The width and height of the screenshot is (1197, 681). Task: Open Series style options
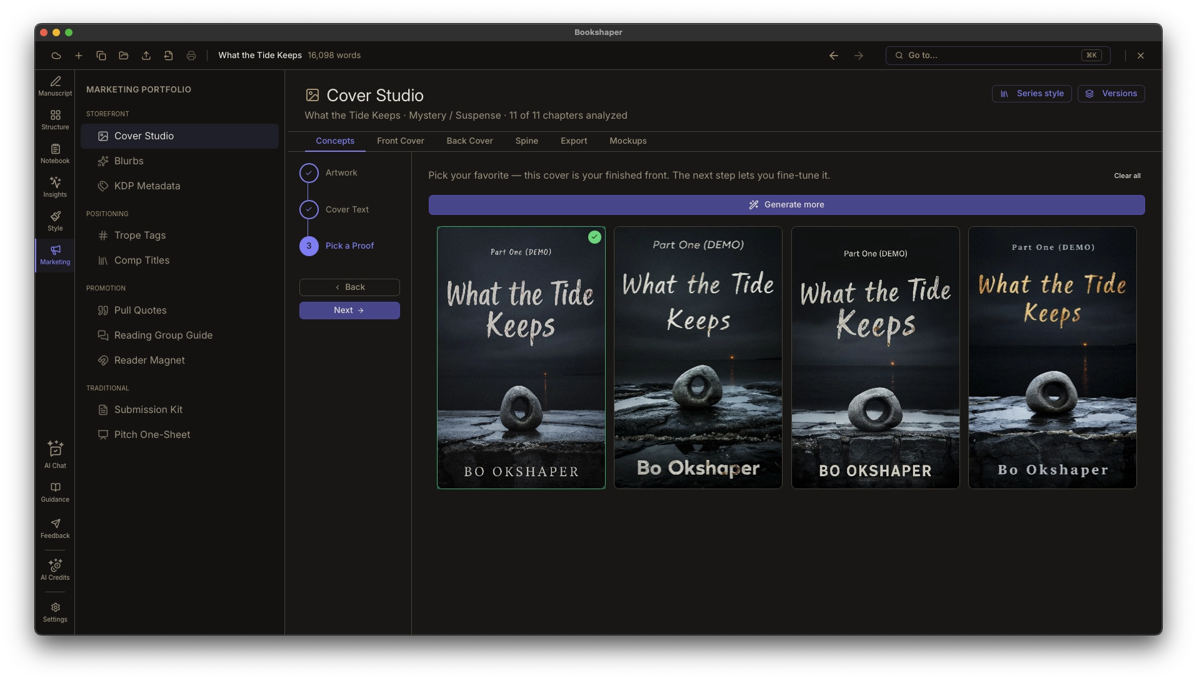tap(1031, 94)
